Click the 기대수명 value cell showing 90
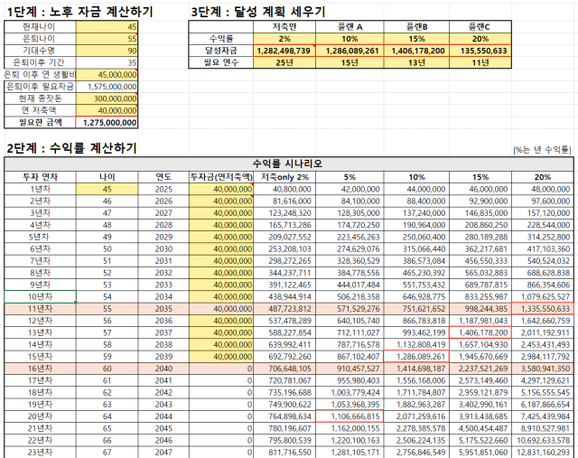Image resolution: width=578 pixels, height=458 pixels. click(x=107, y=51)
